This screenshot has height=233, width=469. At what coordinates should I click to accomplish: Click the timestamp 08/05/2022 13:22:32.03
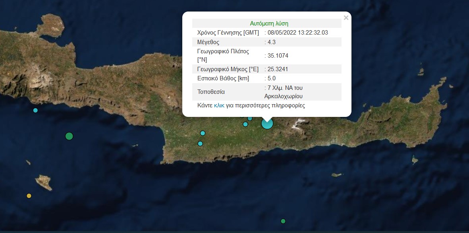click(x=298, y=33)
